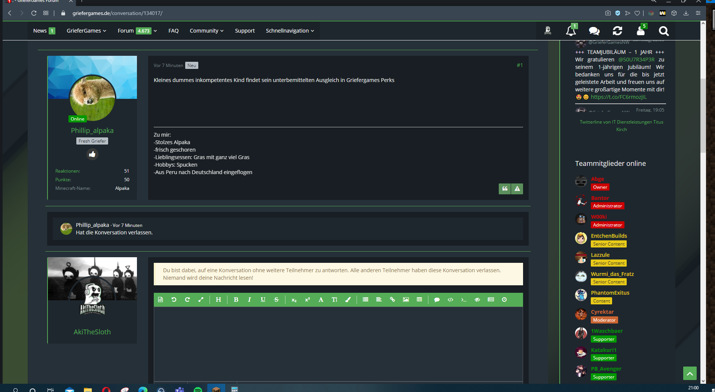Screen dimensions: 715x392
Task: Open the search magnifier in header
Action: 664,31
